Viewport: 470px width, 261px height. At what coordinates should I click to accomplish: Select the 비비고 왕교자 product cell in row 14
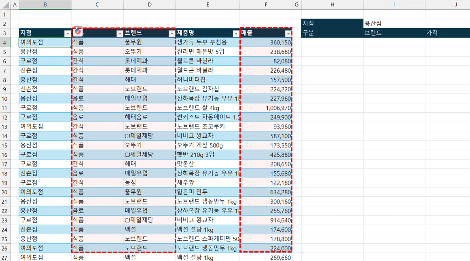point(208,136)
